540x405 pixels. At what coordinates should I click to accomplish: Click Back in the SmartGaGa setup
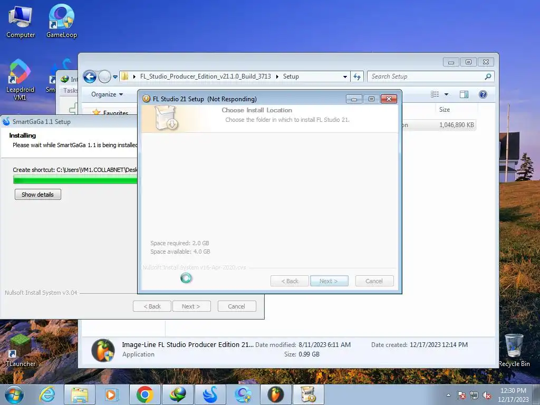pos(152,306)
